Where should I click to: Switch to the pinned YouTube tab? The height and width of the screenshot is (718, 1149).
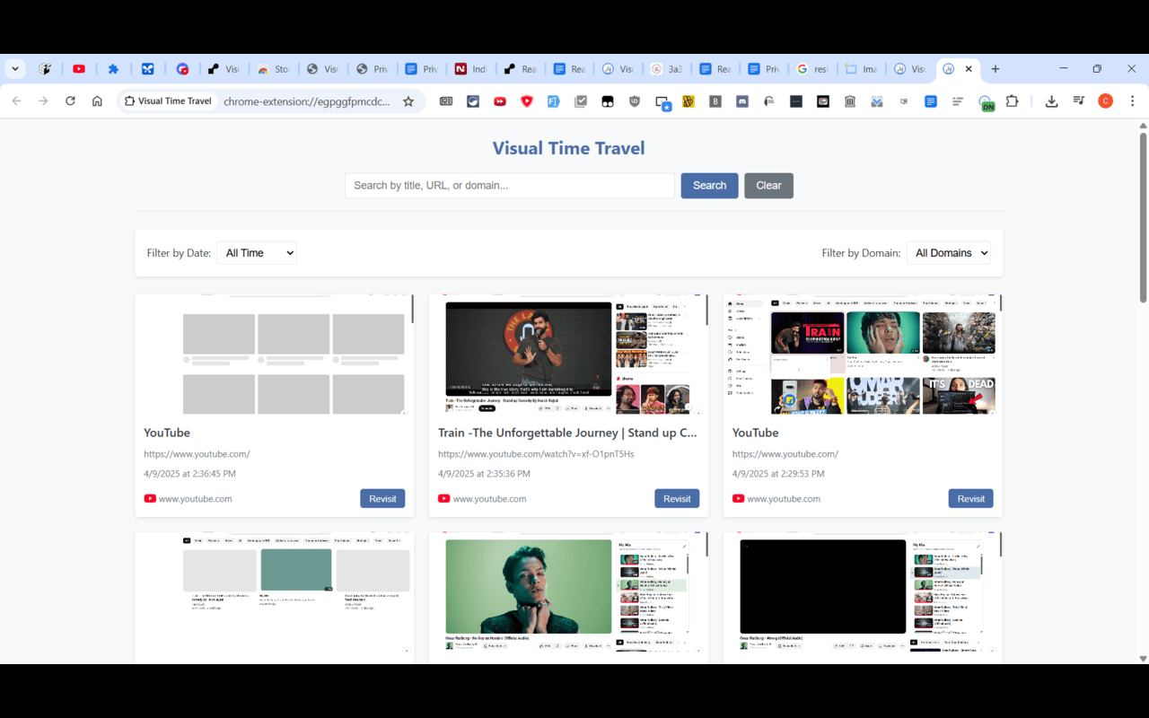[x=79, y=69]
